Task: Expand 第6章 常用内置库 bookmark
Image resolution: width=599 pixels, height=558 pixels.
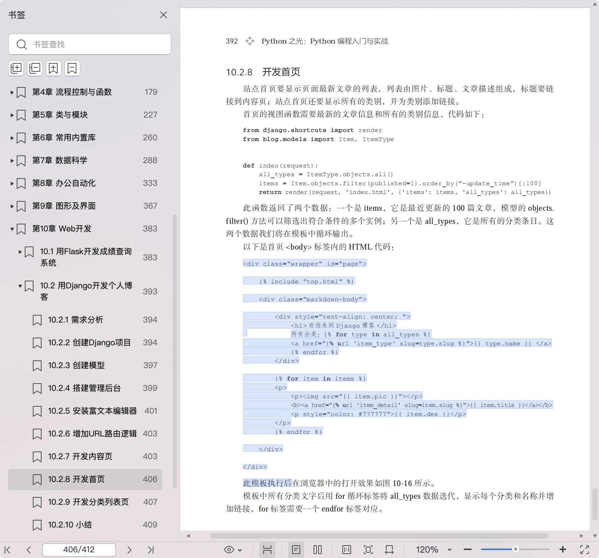Action: point(12,138)
